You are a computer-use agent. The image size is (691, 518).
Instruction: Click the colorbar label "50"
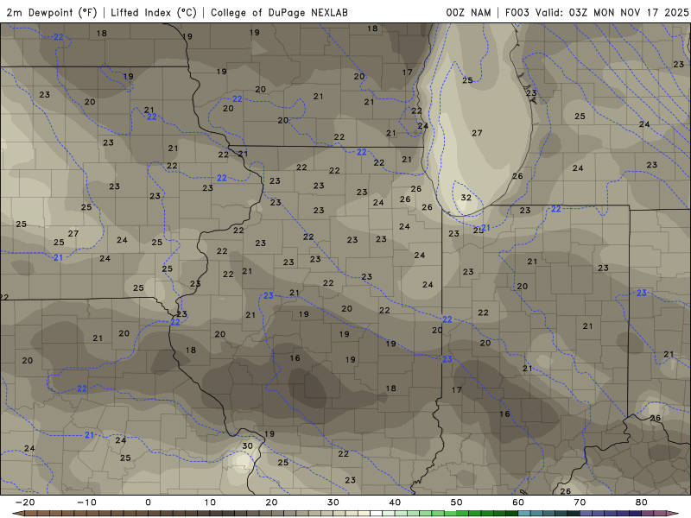457,502
